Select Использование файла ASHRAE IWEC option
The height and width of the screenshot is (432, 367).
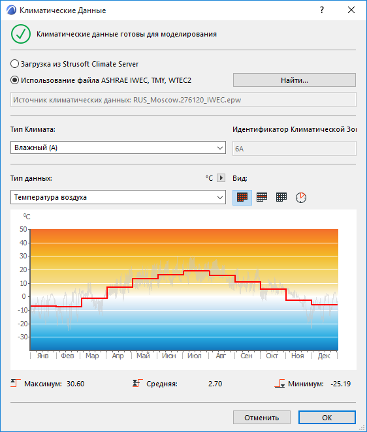101,80
